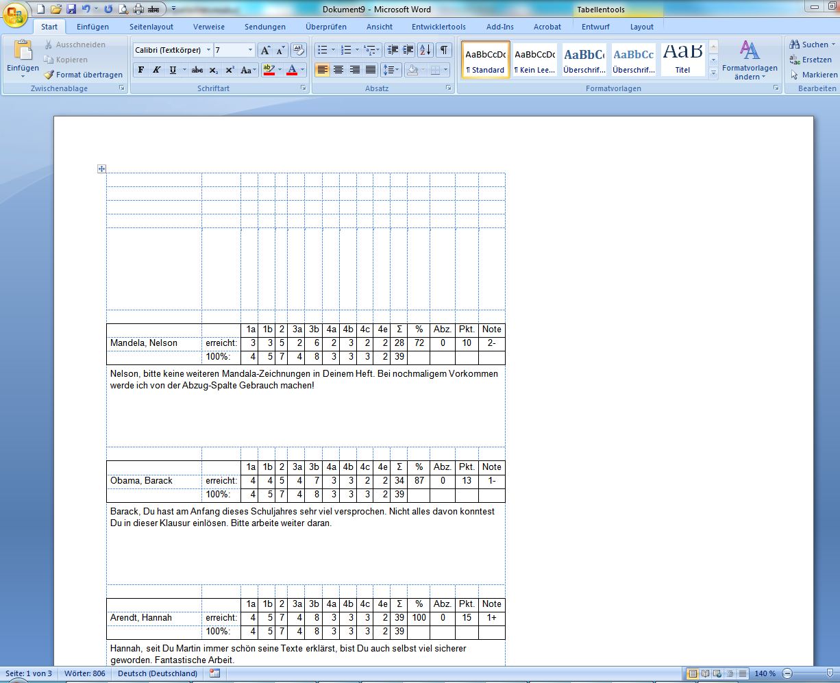
Task: Click Format übertragen
Action: click(84, 75)
